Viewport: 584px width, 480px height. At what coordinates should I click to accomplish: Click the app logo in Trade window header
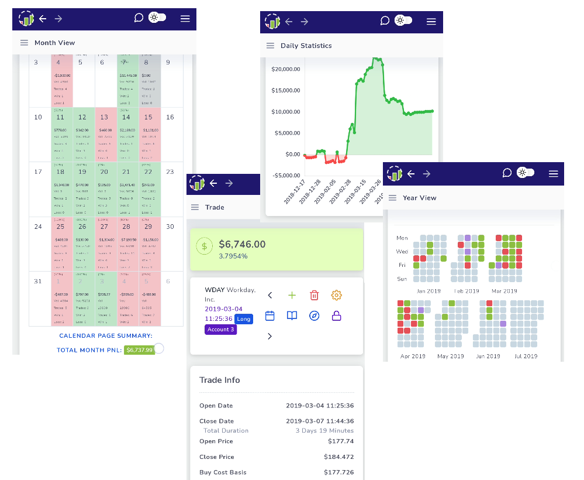(197, 183)
